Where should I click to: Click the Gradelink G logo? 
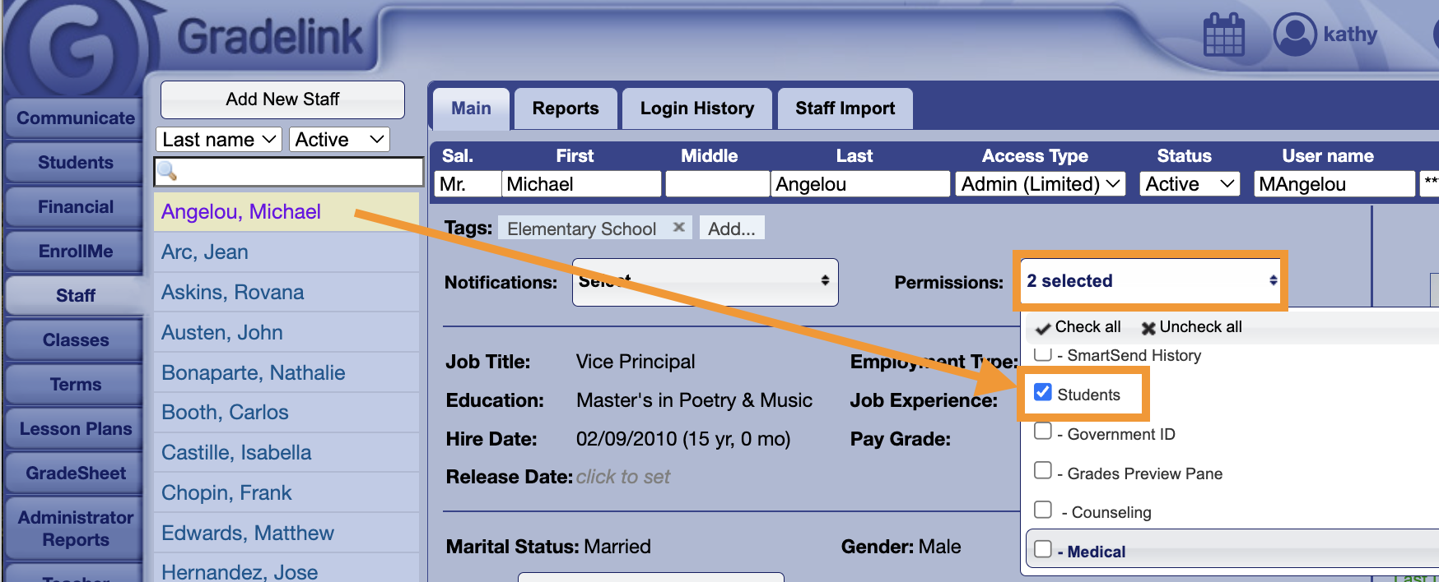[x=78, y=45]
